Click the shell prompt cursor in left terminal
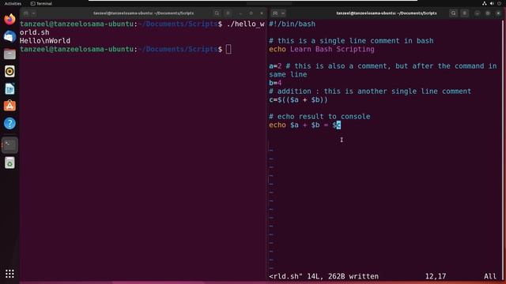This screenshot has width=506, height=284. point(228,49)
